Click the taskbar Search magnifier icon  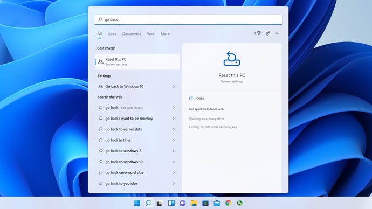(148, 203)
